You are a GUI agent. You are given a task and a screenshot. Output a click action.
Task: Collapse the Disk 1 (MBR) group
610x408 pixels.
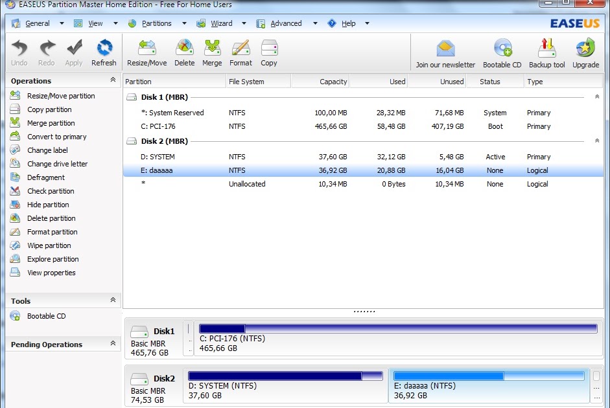click(x=597, y=96)
